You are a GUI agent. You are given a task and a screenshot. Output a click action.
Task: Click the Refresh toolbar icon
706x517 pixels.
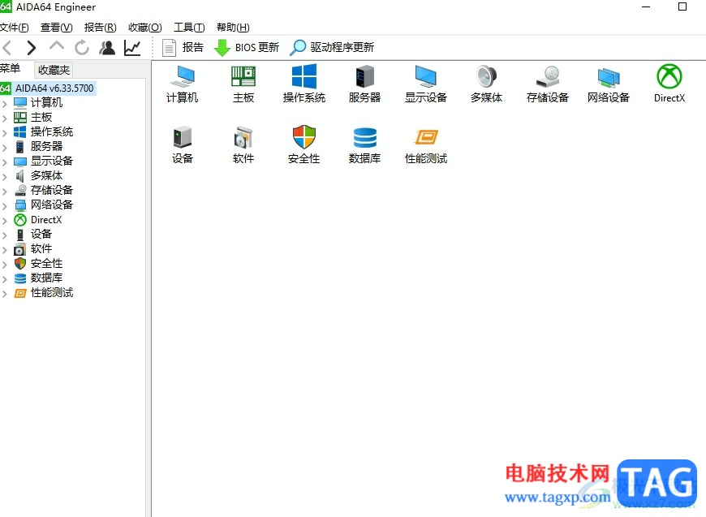point(82,47)
